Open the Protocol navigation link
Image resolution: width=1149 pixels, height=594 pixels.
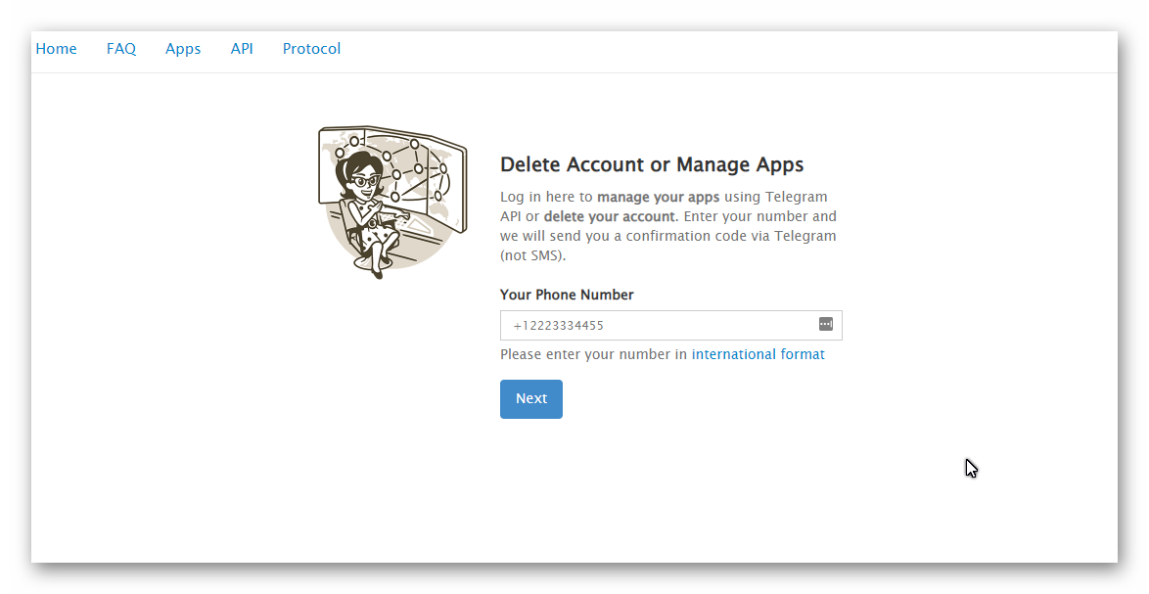coord(311,48)
